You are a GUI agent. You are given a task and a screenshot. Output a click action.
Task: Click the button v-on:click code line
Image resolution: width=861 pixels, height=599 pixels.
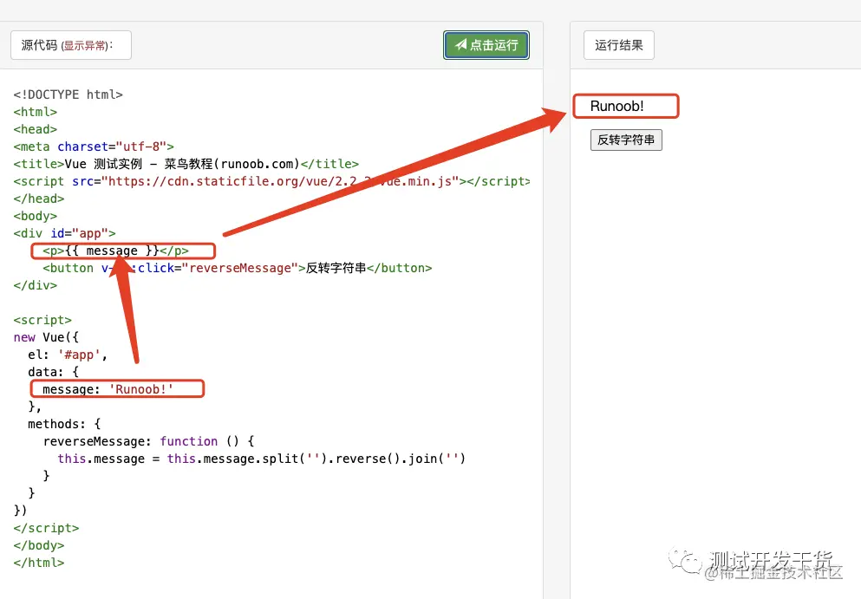tap(238, 268)
